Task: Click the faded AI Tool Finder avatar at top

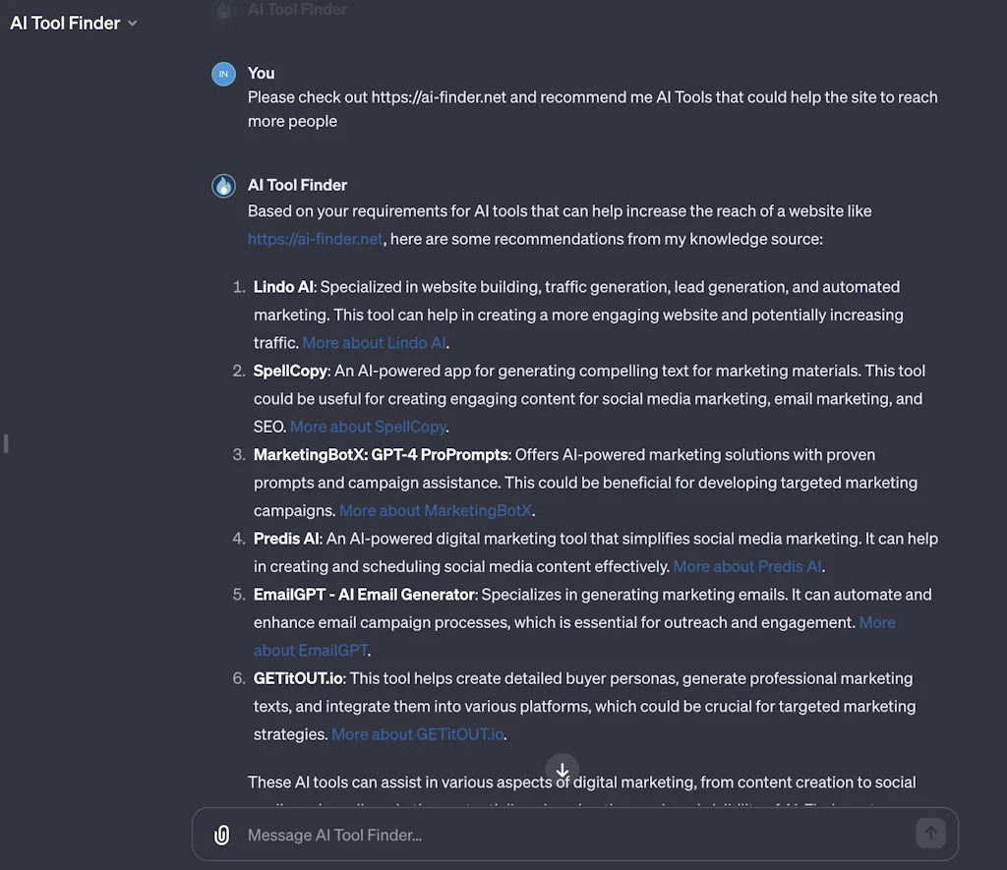Action: click(x=223, y=10)
